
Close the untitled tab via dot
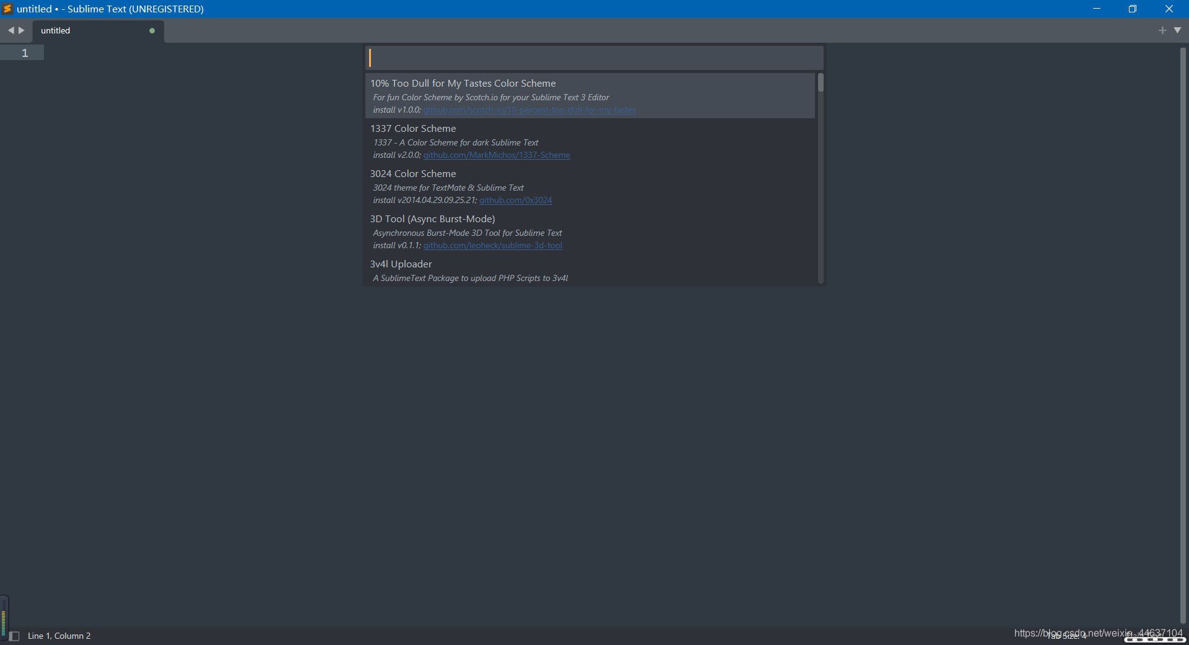pyautogui.click(x=152, y=30)
